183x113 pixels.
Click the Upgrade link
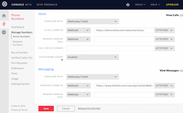172,5
